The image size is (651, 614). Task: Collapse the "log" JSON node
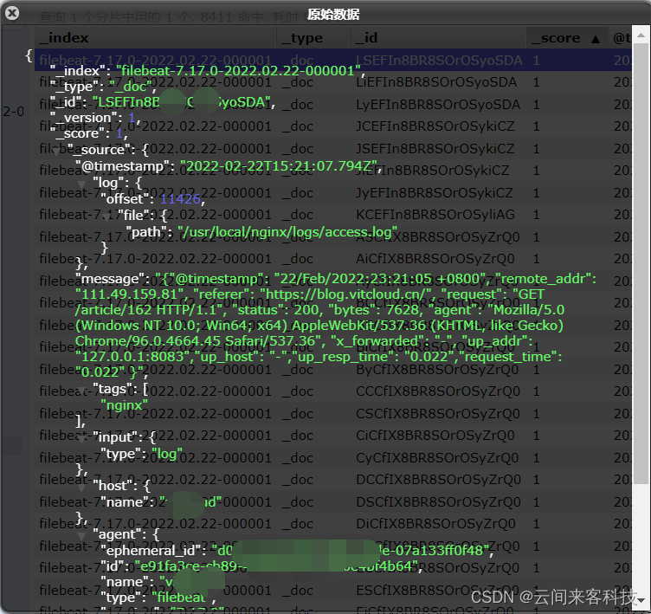click(81, 184)
